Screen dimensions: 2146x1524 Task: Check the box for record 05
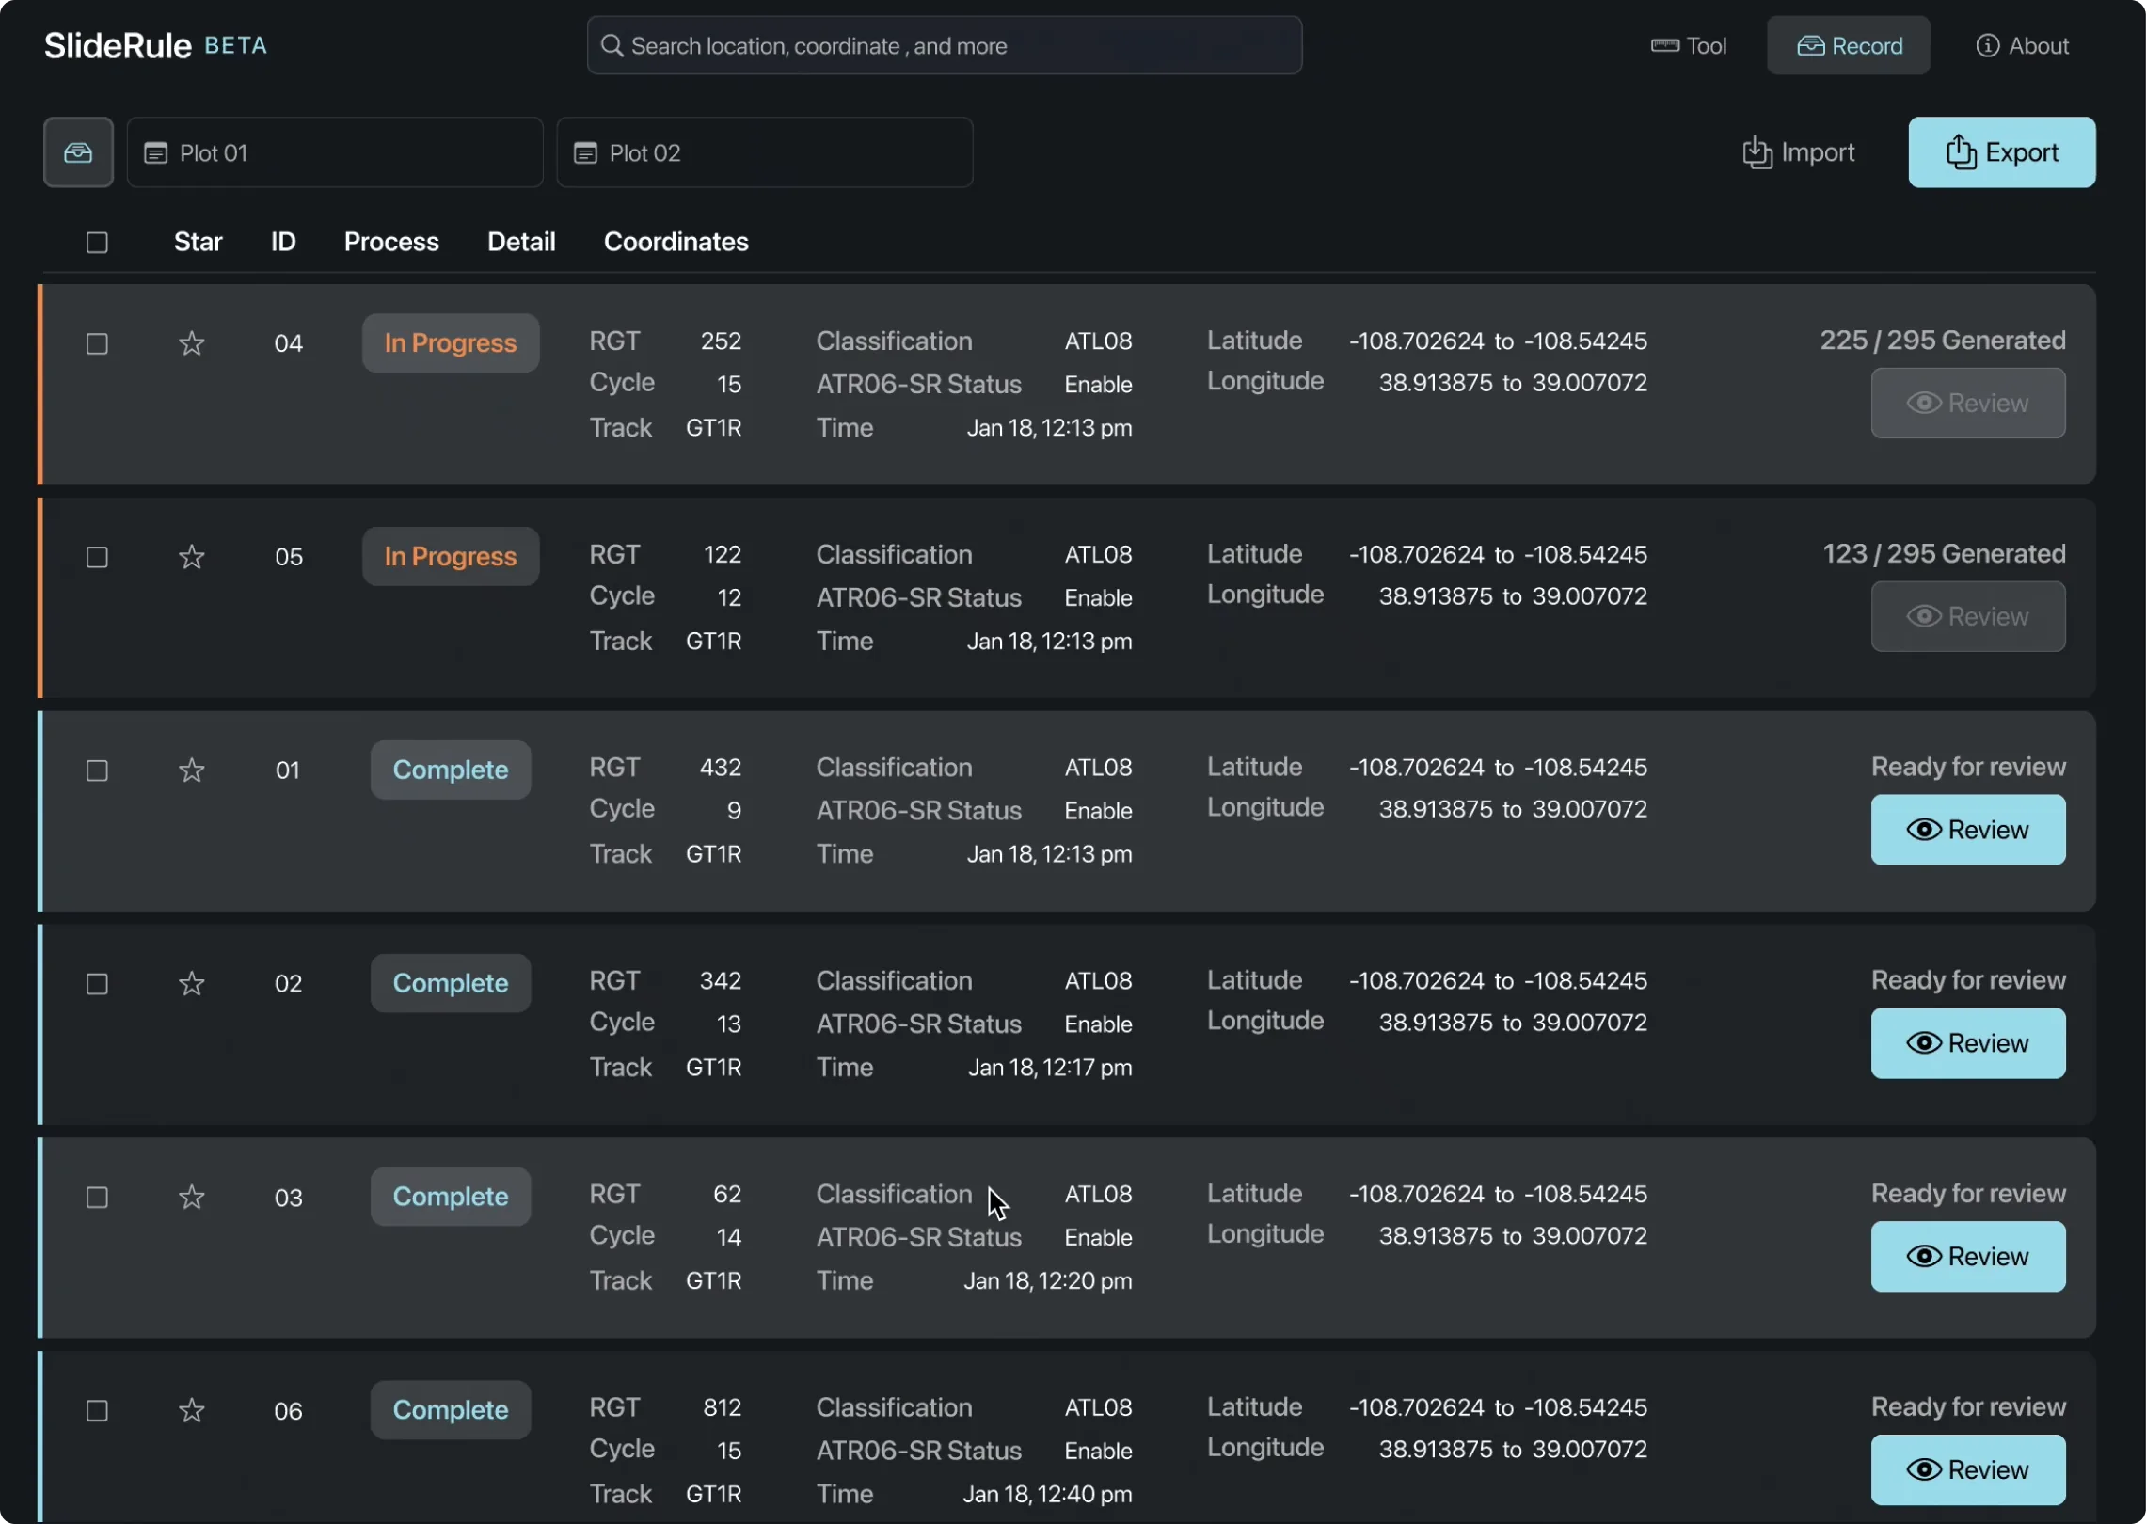pos(97,557)
